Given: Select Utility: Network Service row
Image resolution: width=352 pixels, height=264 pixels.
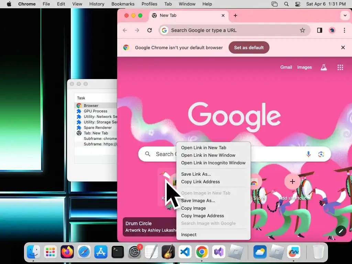Looking at the screenshot, I should pyautogui.click(x=96, y=117).
